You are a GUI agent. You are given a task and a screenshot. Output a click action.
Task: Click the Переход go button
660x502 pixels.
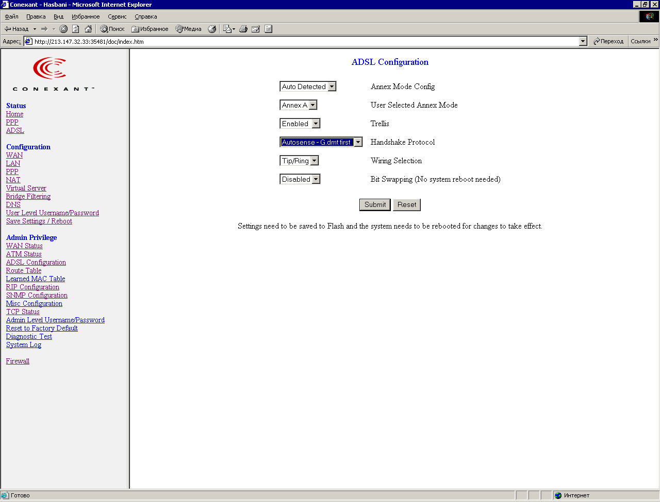click(608, 41)
